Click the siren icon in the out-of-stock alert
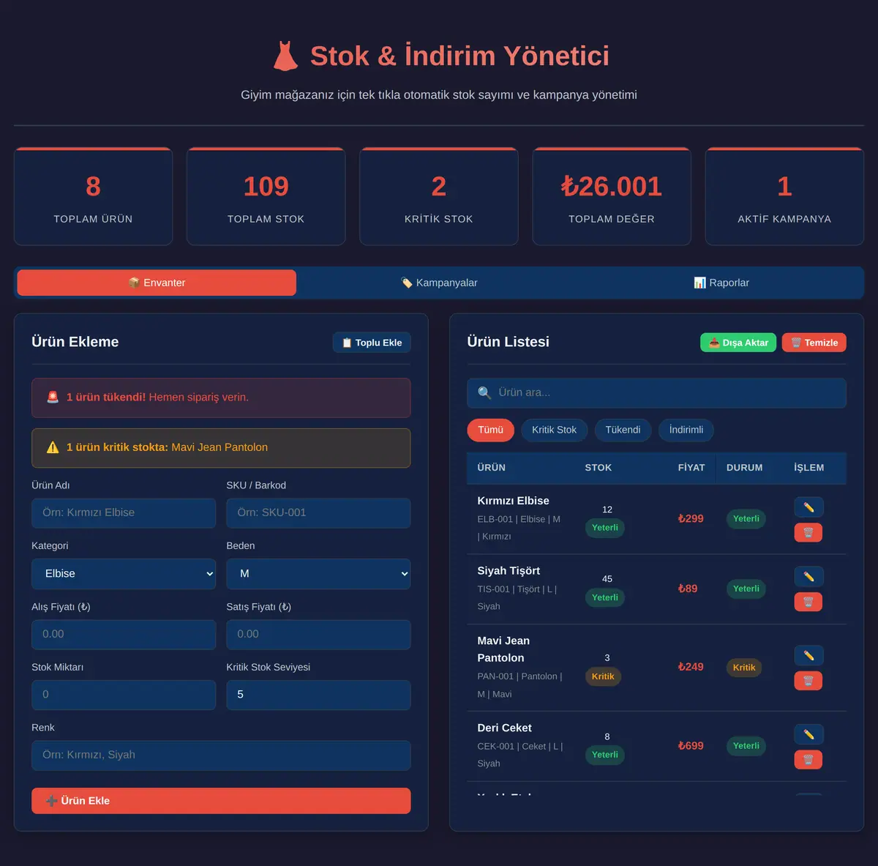 [53, 397]
